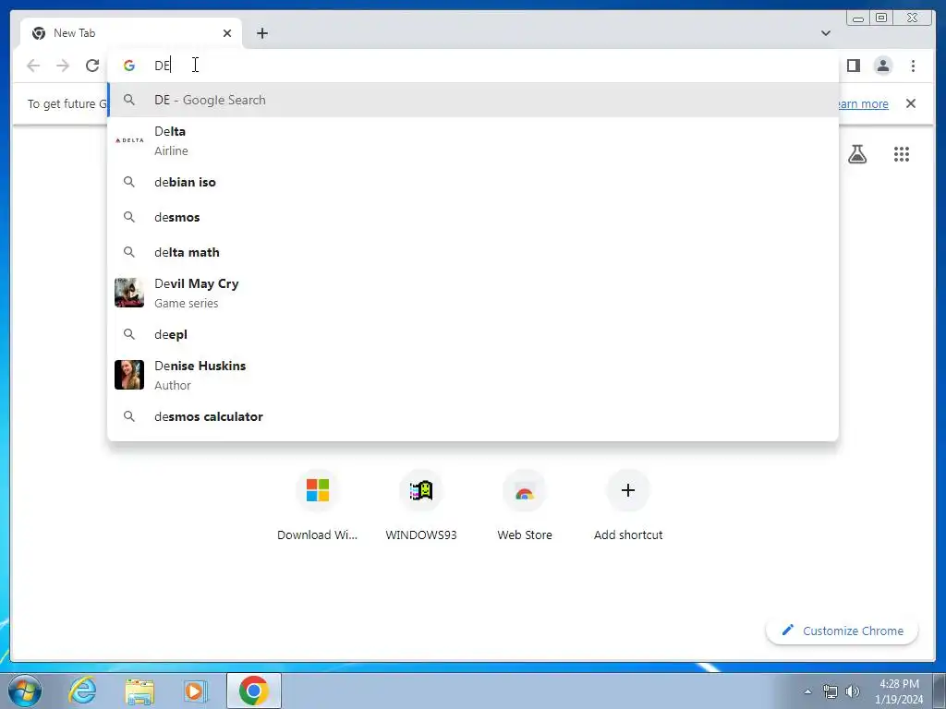The width and height of the screenshot is (946, 709).
Task: Select Denise Huskins Author suggestion
Action: 473,375
